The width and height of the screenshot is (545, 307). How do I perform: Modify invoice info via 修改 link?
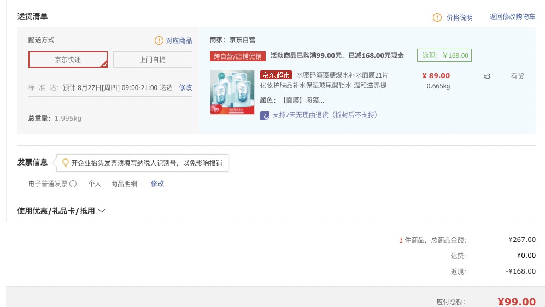[x=157, y=184]
